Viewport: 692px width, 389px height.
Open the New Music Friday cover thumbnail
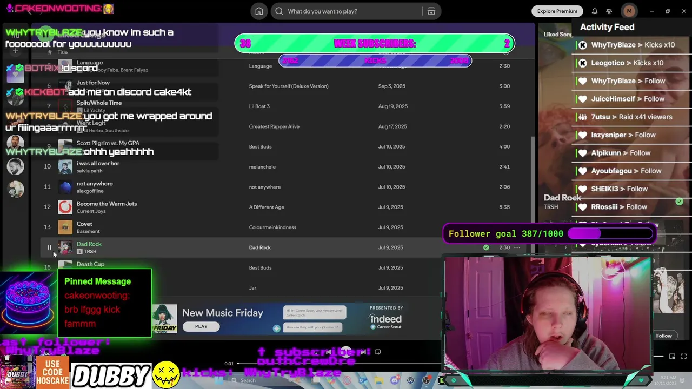click(x=164, y=319)
